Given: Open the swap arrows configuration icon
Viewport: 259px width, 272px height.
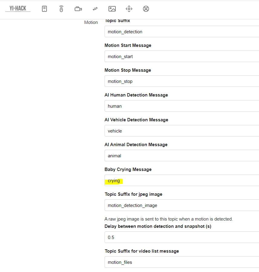Looking at the screenshot, I should click(x=95, y=9).
